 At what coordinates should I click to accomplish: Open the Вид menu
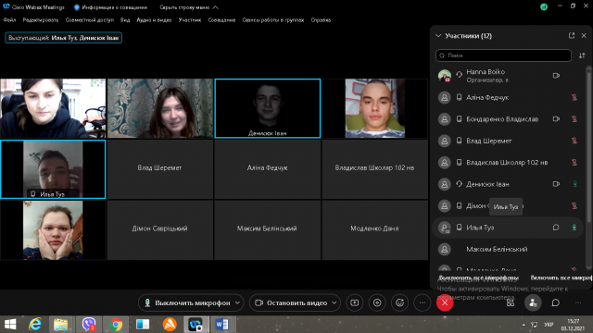125,20
